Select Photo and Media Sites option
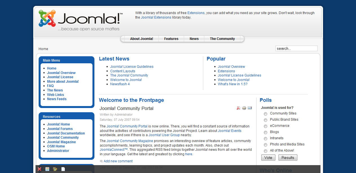 266,145
